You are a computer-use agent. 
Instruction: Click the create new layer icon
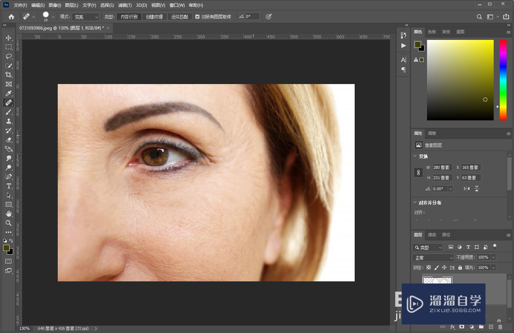pyautogui.click(x=491, y=327)
